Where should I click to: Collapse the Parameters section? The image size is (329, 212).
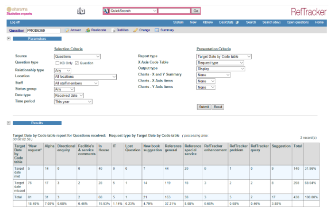click(9, 38)
